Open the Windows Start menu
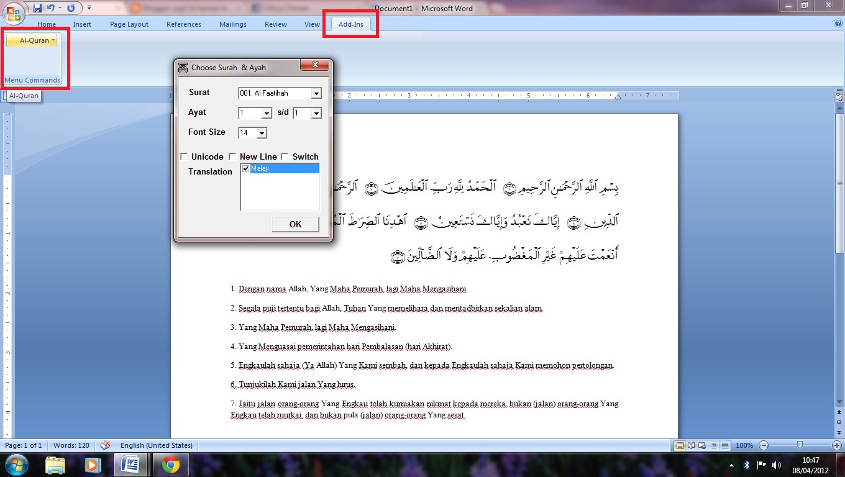This screenshot has height=477, width=845. (x=17, y=465)
